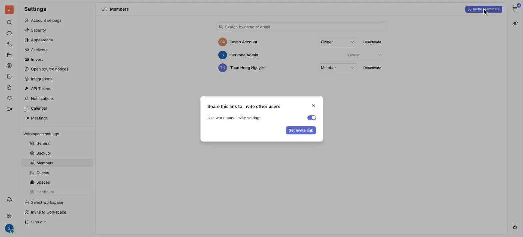Open Servone Admin role dropdown
The image size is (523, 237).
[364, 55]
